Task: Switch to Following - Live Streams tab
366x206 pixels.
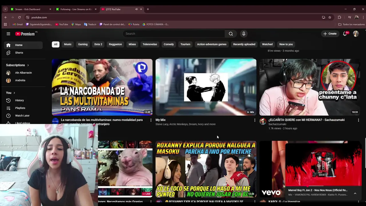Action: click(76, 9)
